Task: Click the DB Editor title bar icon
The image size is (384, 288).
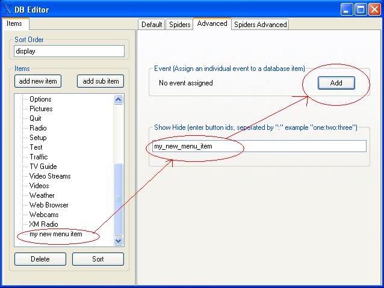Action: click(x=8, y=10)
